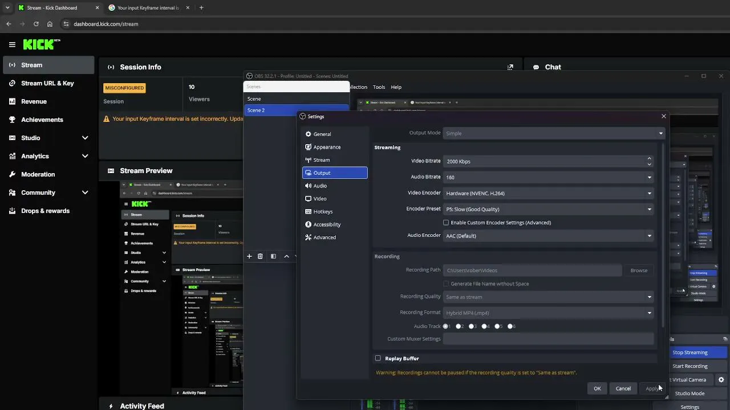The image size is (730, 410).
Task: Open Stream settings in OBS Settings
Action: tap(335, 160)
